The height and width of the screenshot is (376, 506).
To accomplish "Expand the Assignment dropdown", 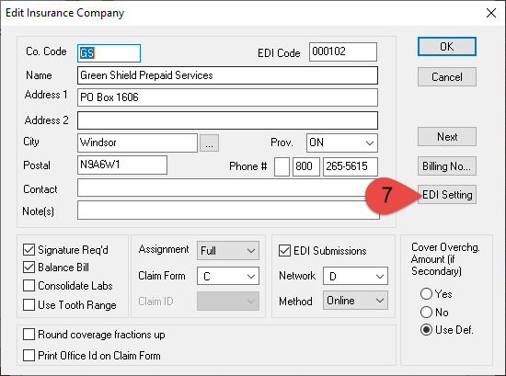I will pos(228,251).
